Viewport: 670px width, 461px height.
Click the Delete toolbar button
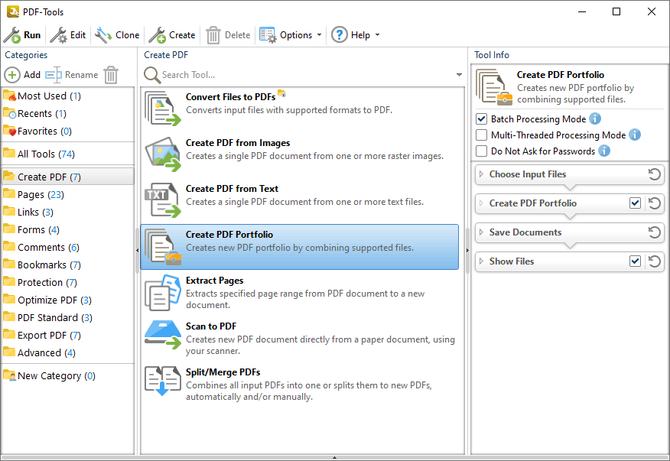[228, 35]
